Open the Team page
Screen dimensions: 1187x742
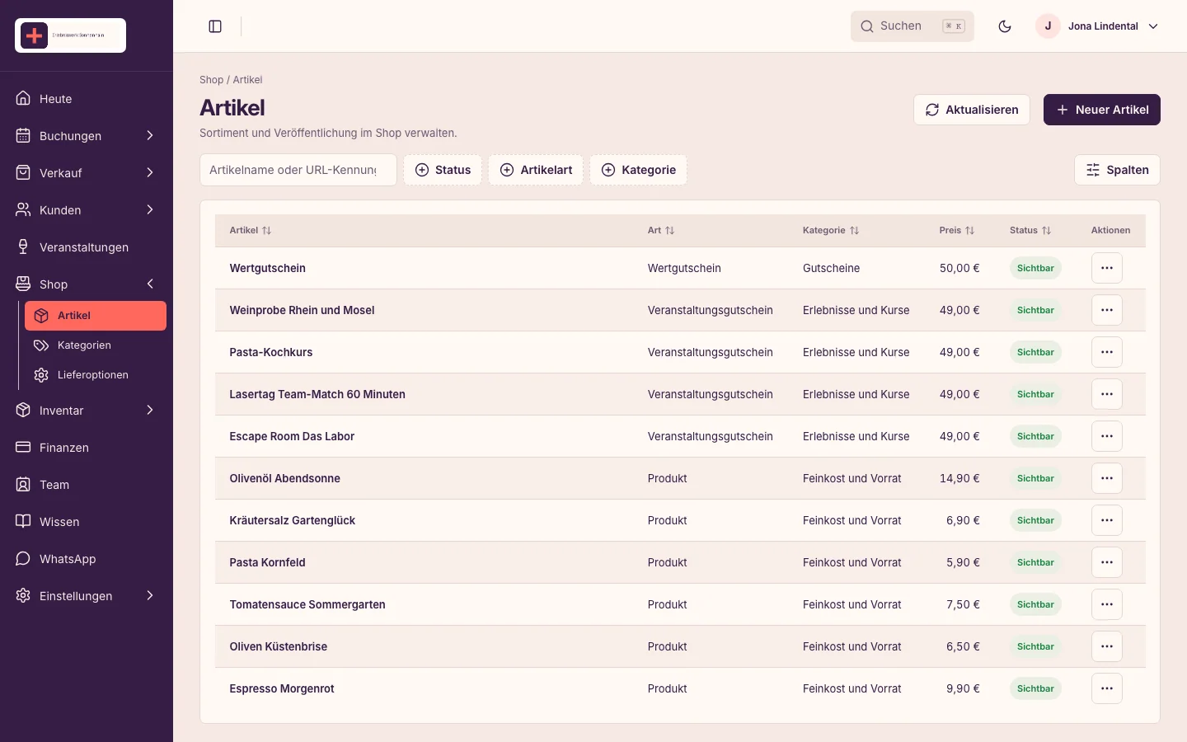tap(87, 485)
